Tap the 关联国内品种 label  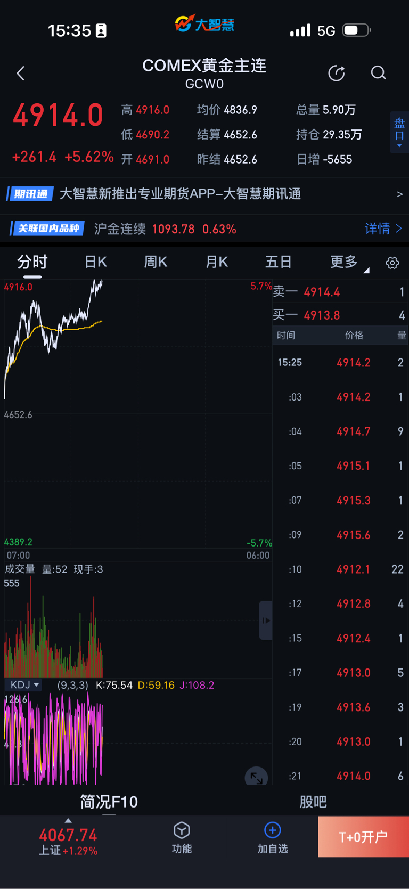click(48, 229)
